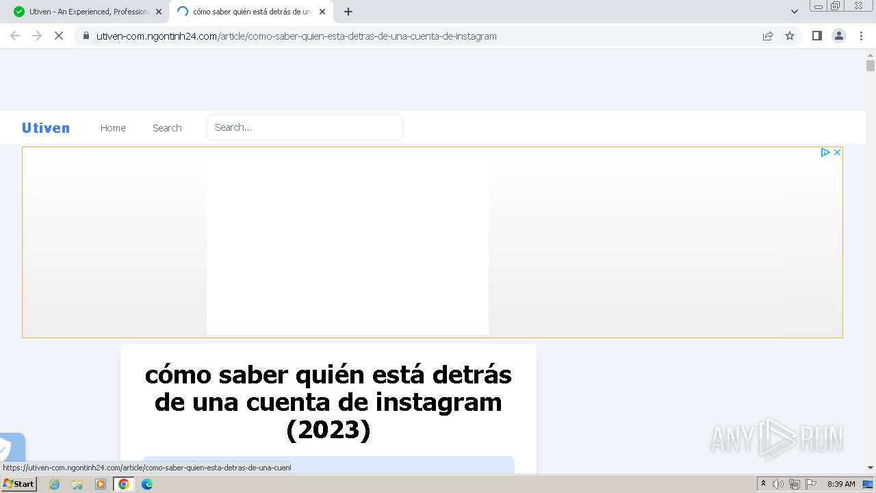Select the 'cómo saber quién está detrás' tab
This screenshot has width=876, height=493.
251,12
